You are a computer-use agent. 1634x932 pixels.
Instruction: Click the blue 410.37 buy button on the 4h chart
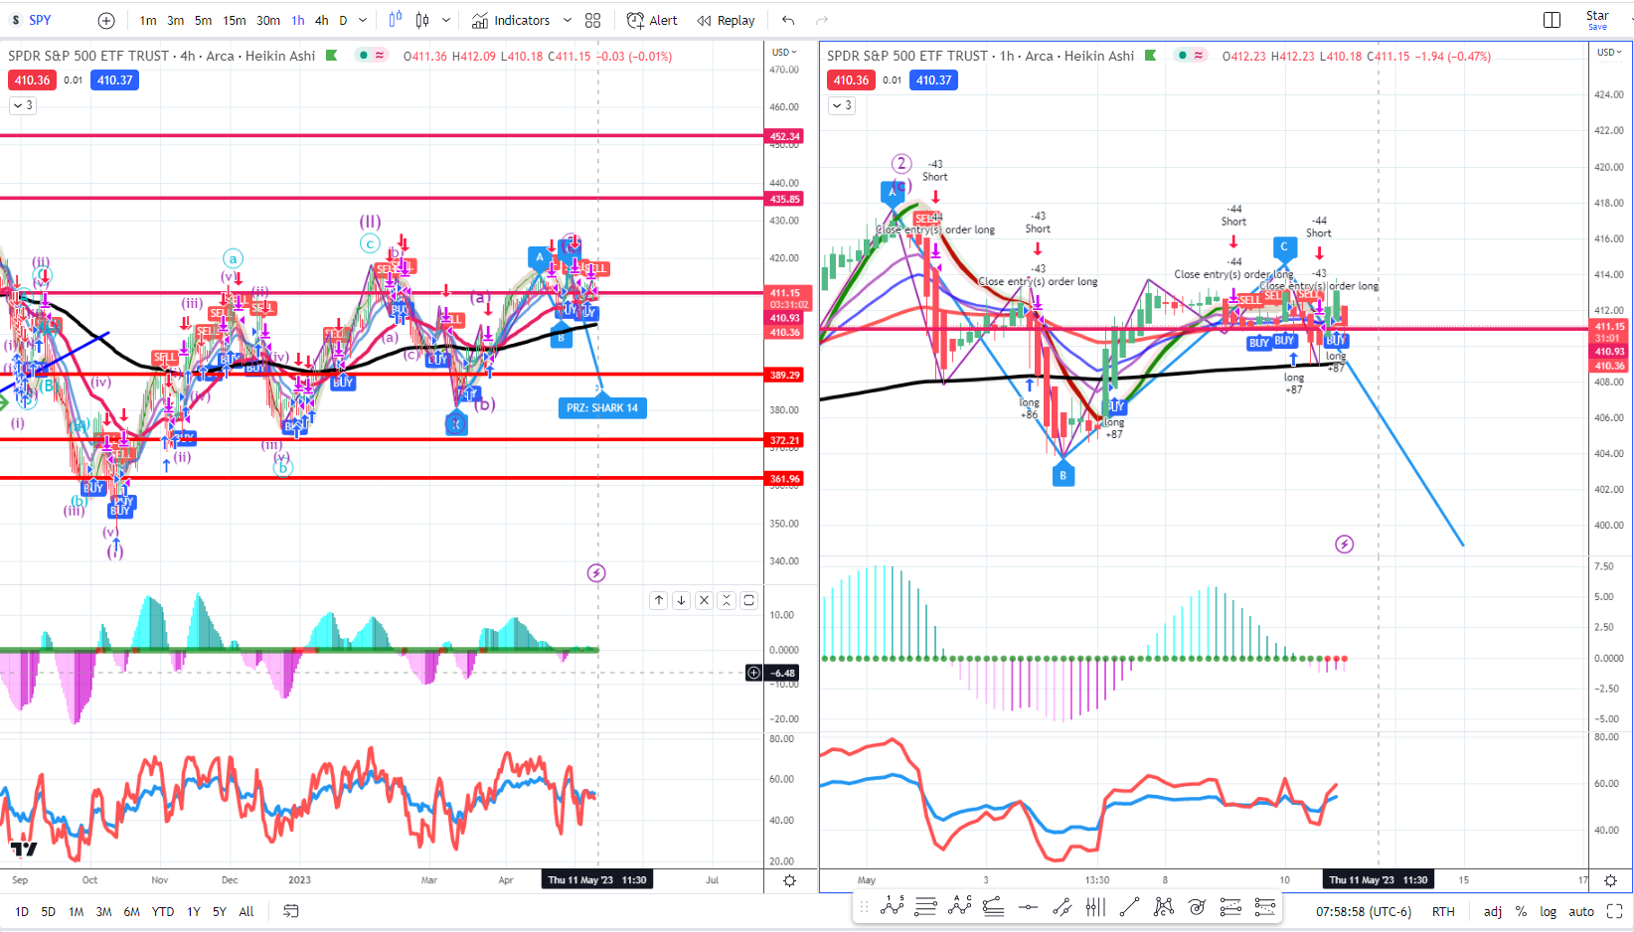(115, 80)
